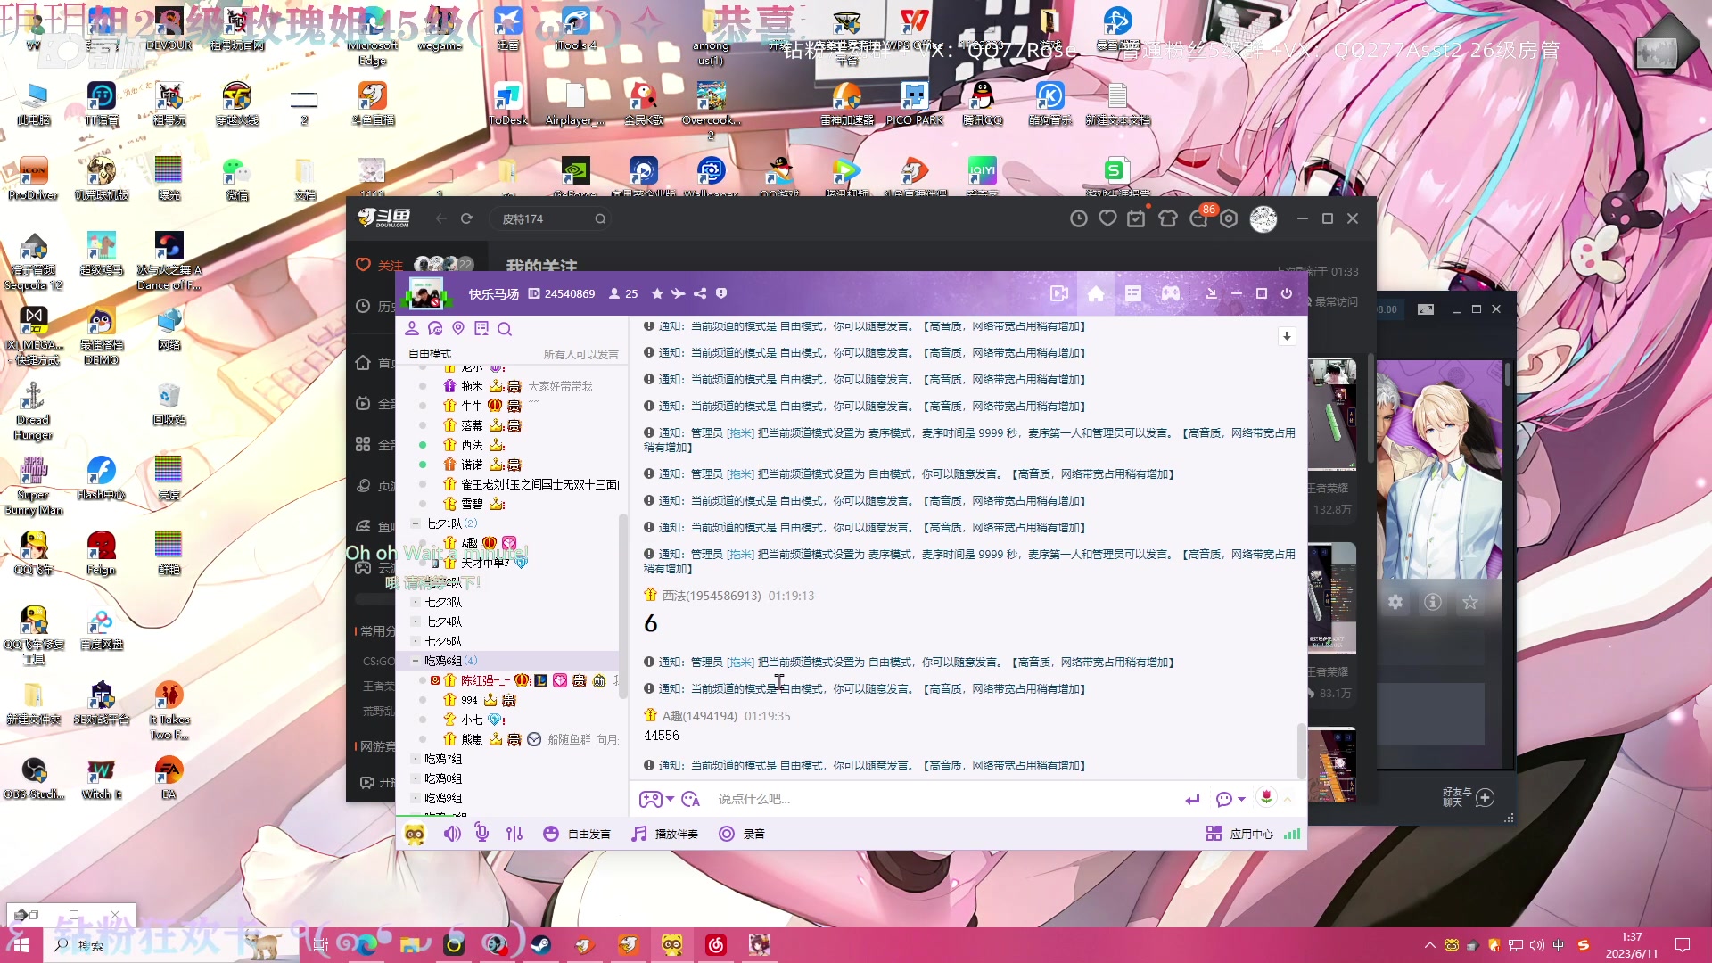1712x963 pixels.
Task: Select Douyu 关注 sidebar tab
Action: (x=380, y=265)
